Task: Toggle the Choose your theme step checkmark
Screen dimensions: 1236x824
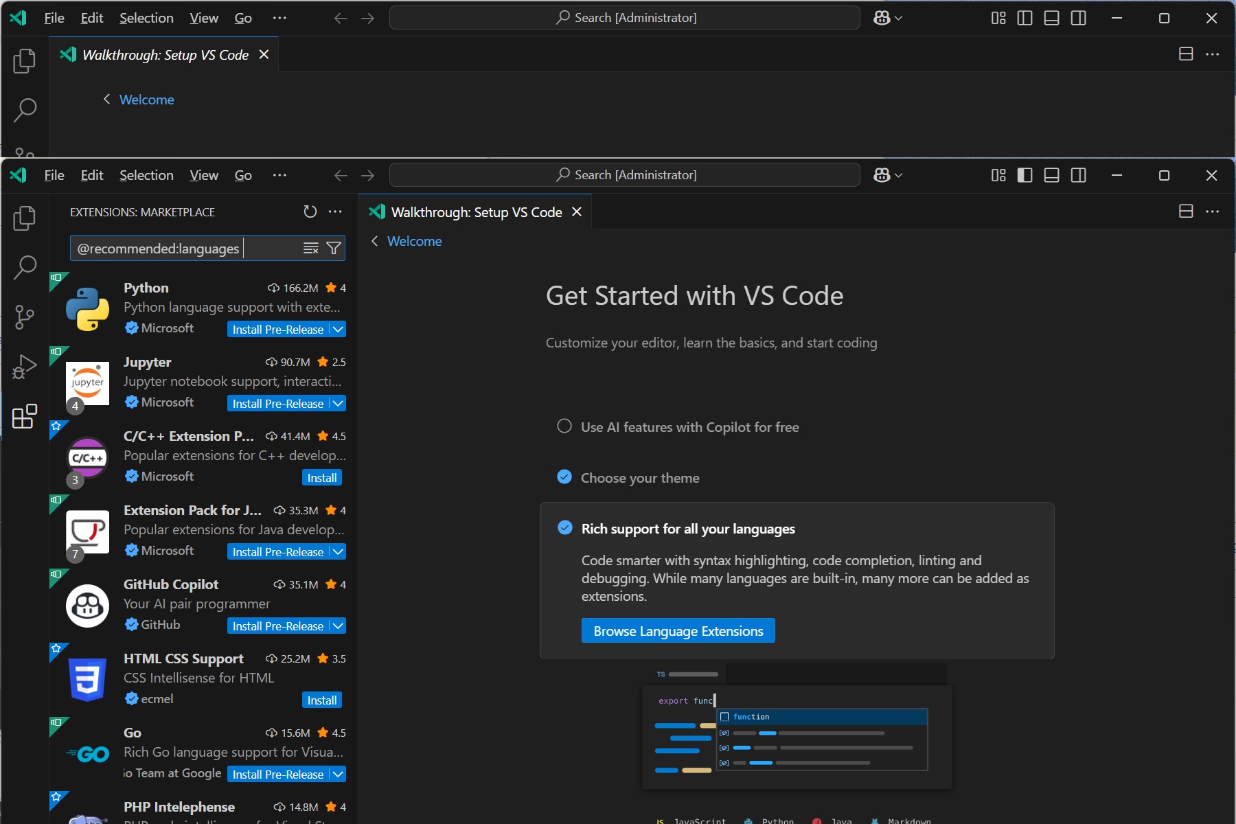Action: click(564, 477)
